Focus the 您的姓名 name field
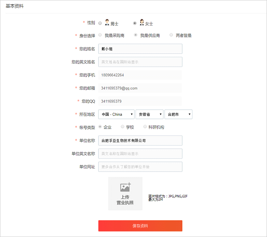 coord(140,49)
